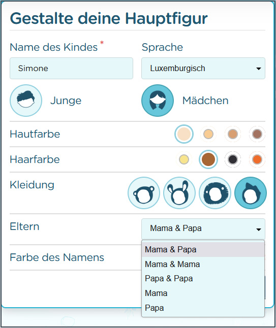The height and width of the screenshot is (328, 276).
Task: Select brown hair color swatch
Action: [208, 159]
